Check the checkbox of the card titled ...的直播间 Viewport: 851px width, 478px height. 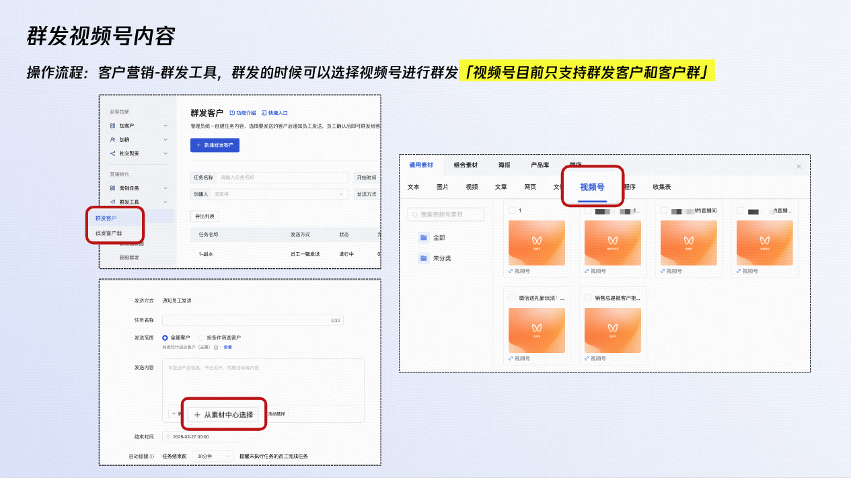point(664,210)
